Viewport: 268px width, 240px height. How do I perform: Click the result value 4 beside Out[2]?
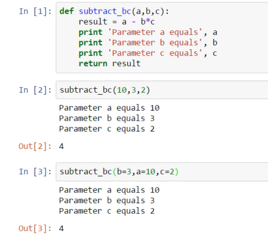[x=61, y=147]
